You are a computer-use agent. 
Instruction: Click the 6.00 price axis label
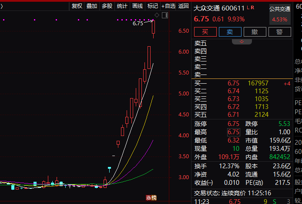[184, 52]
